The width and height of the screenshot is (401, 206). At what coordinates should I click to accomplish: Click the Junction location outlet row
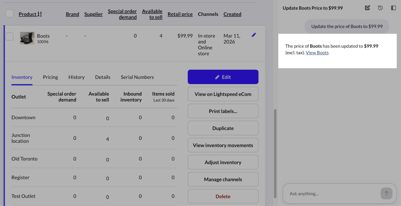click(94, 138)
